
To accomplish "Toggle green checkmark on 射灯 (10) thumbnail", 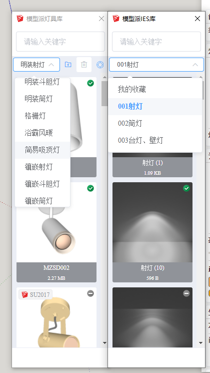I will [x=186, y=188].
